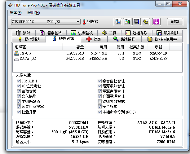Open the 檔案(F) menu
The width and height of the screenshot is (190, 154).
pos(16,13)
